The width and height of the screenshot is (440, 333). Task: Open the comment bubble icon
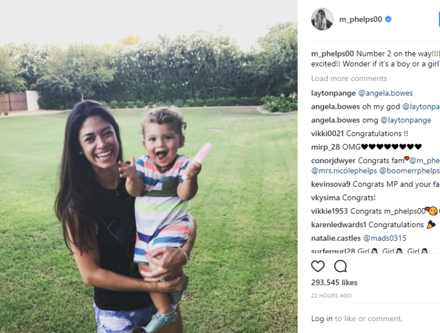340,266
